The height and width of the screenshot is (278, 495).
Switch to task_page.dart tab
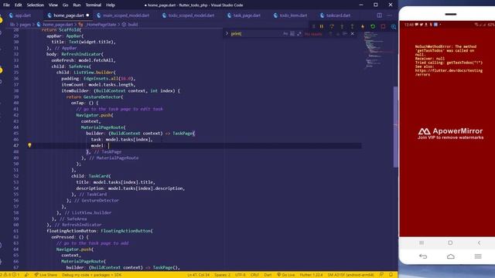(x=246, y=15)
